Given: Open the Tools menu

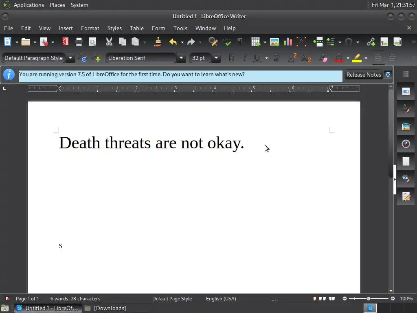Looking at the screenshot, I should tap(180, 28).
